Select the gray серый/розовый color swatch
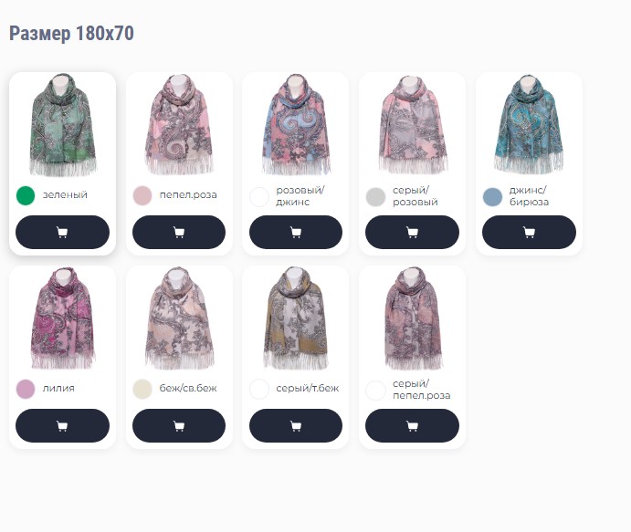 [x=375, y=196]
